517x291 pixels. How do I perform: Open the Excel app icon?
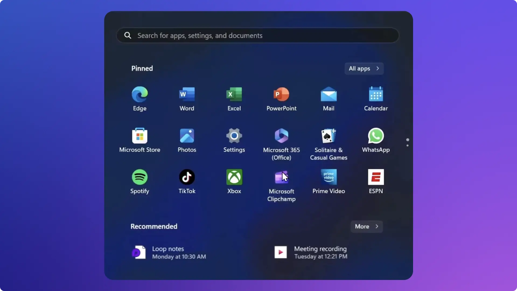[234, 94]
